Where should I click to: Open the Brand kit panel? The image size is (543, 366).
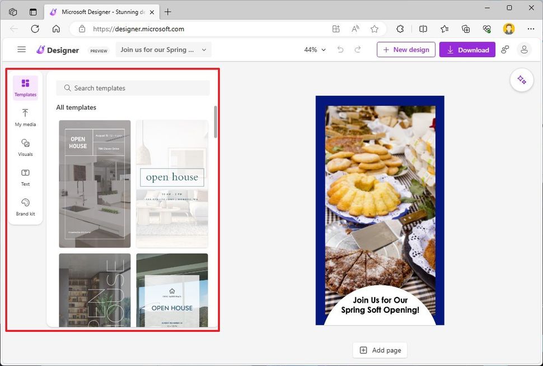25,207
